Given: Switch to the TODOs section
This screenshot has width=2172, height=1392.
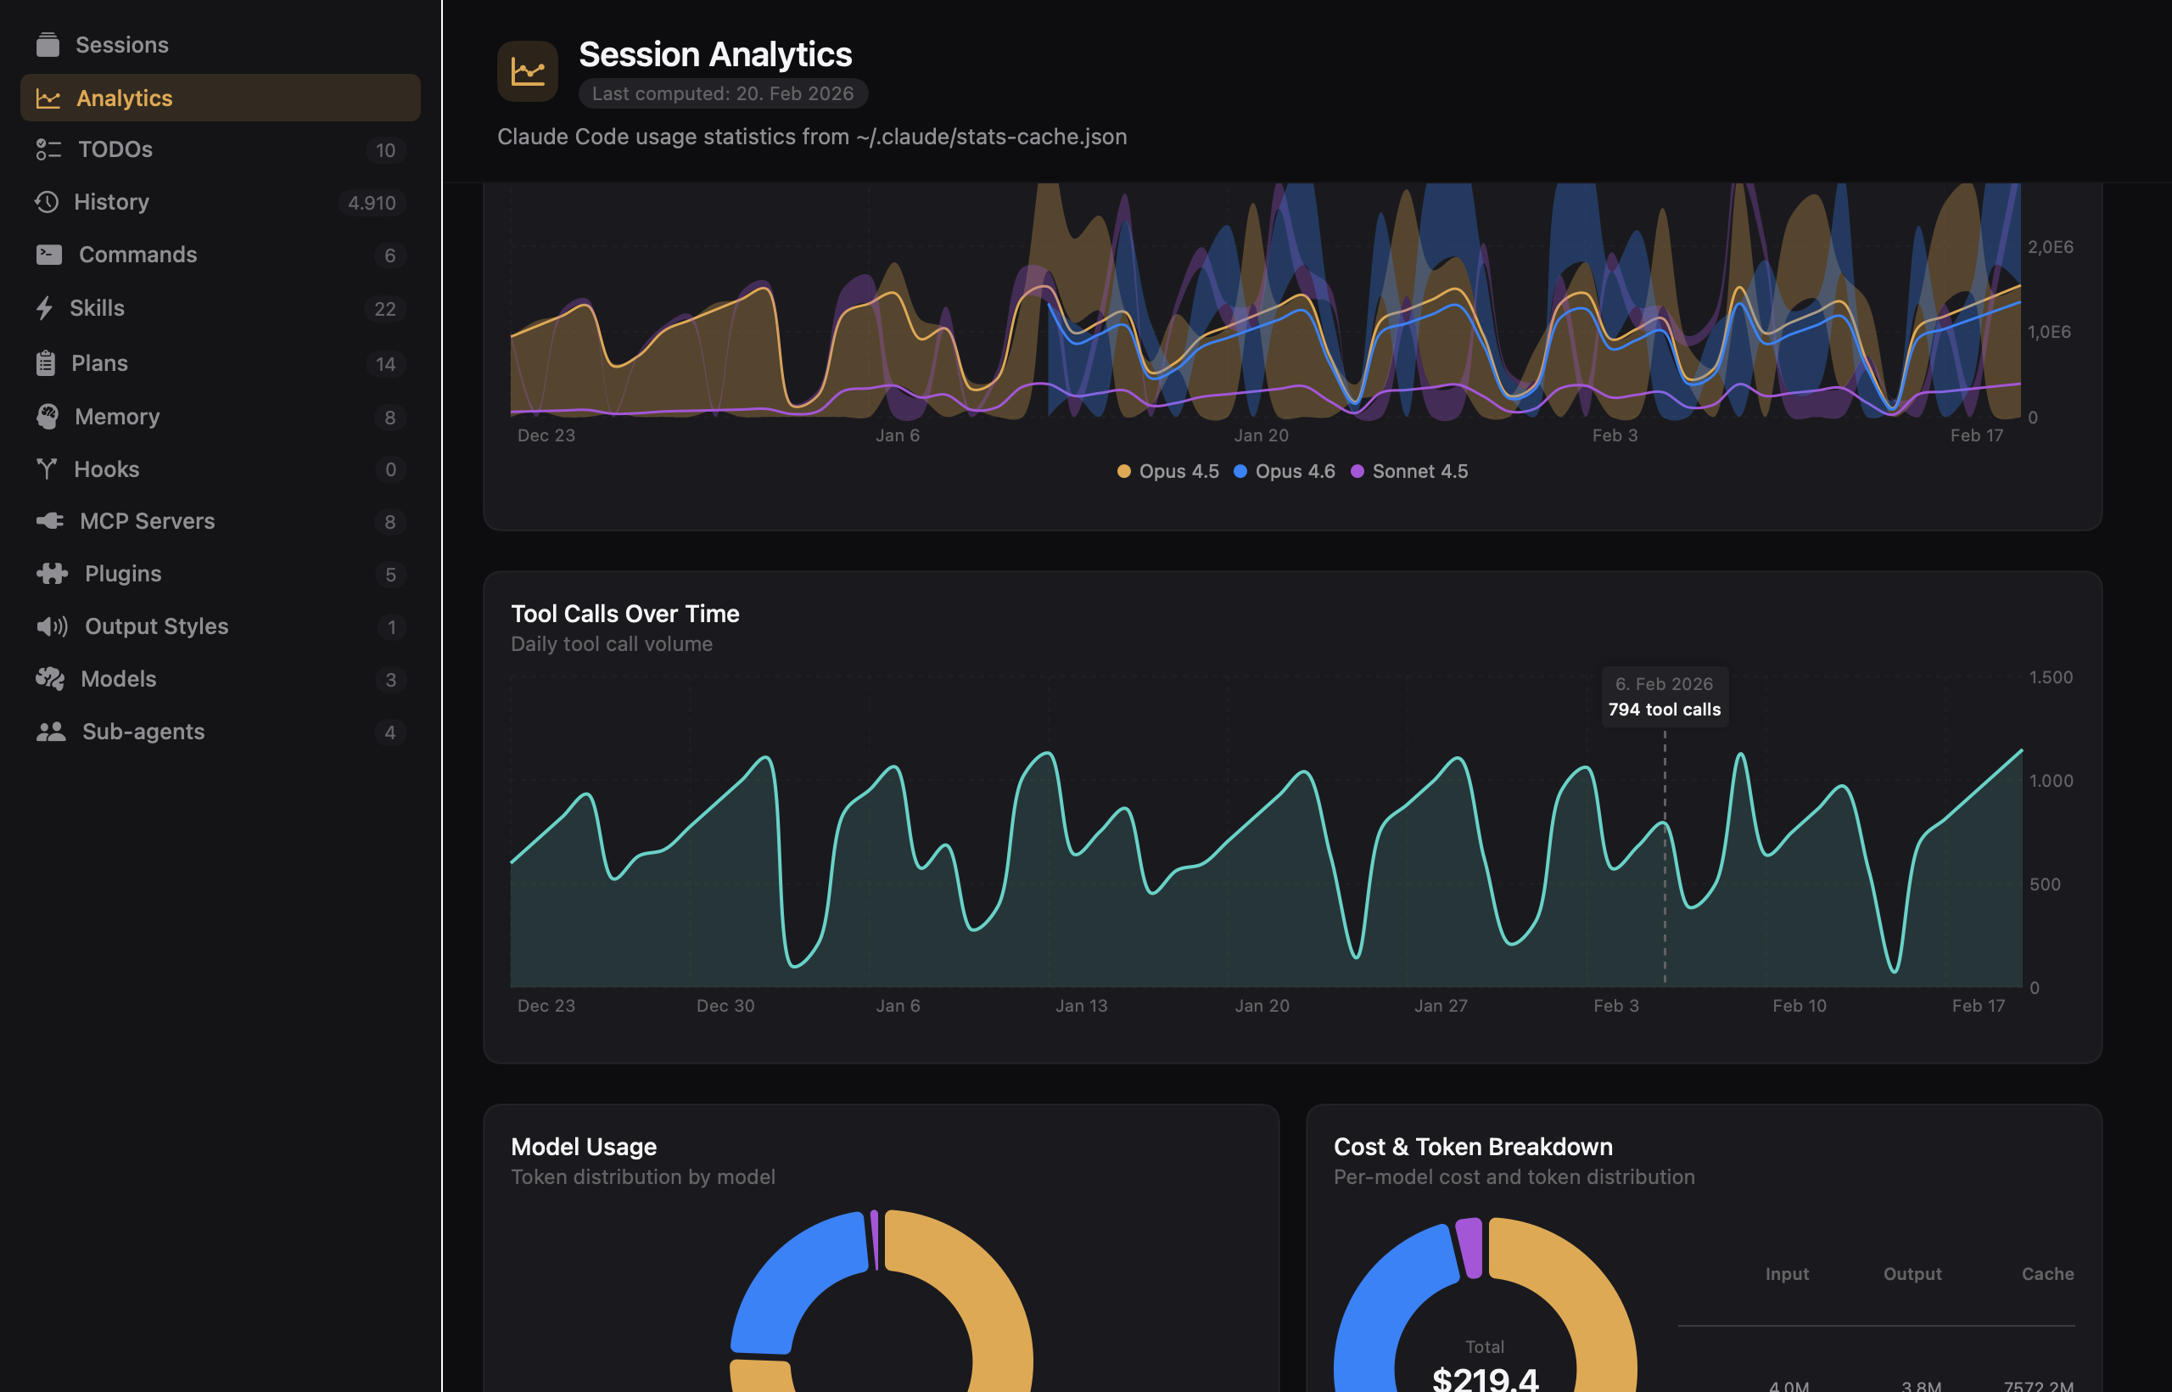Looking at the screenshot, I should (115, 149).
